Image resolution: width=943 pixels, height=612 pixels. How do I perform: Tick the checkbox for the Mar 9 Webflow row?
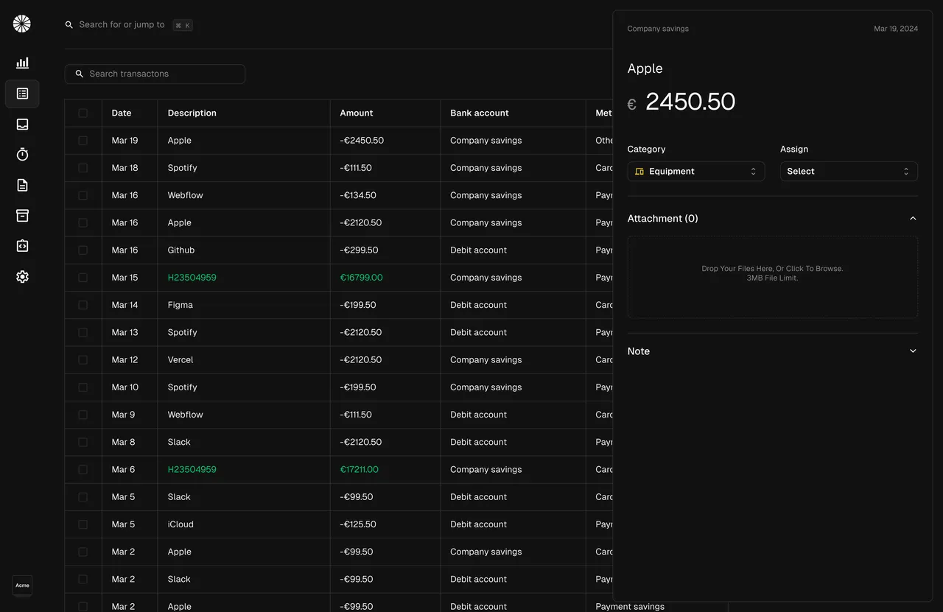[83, 415]
